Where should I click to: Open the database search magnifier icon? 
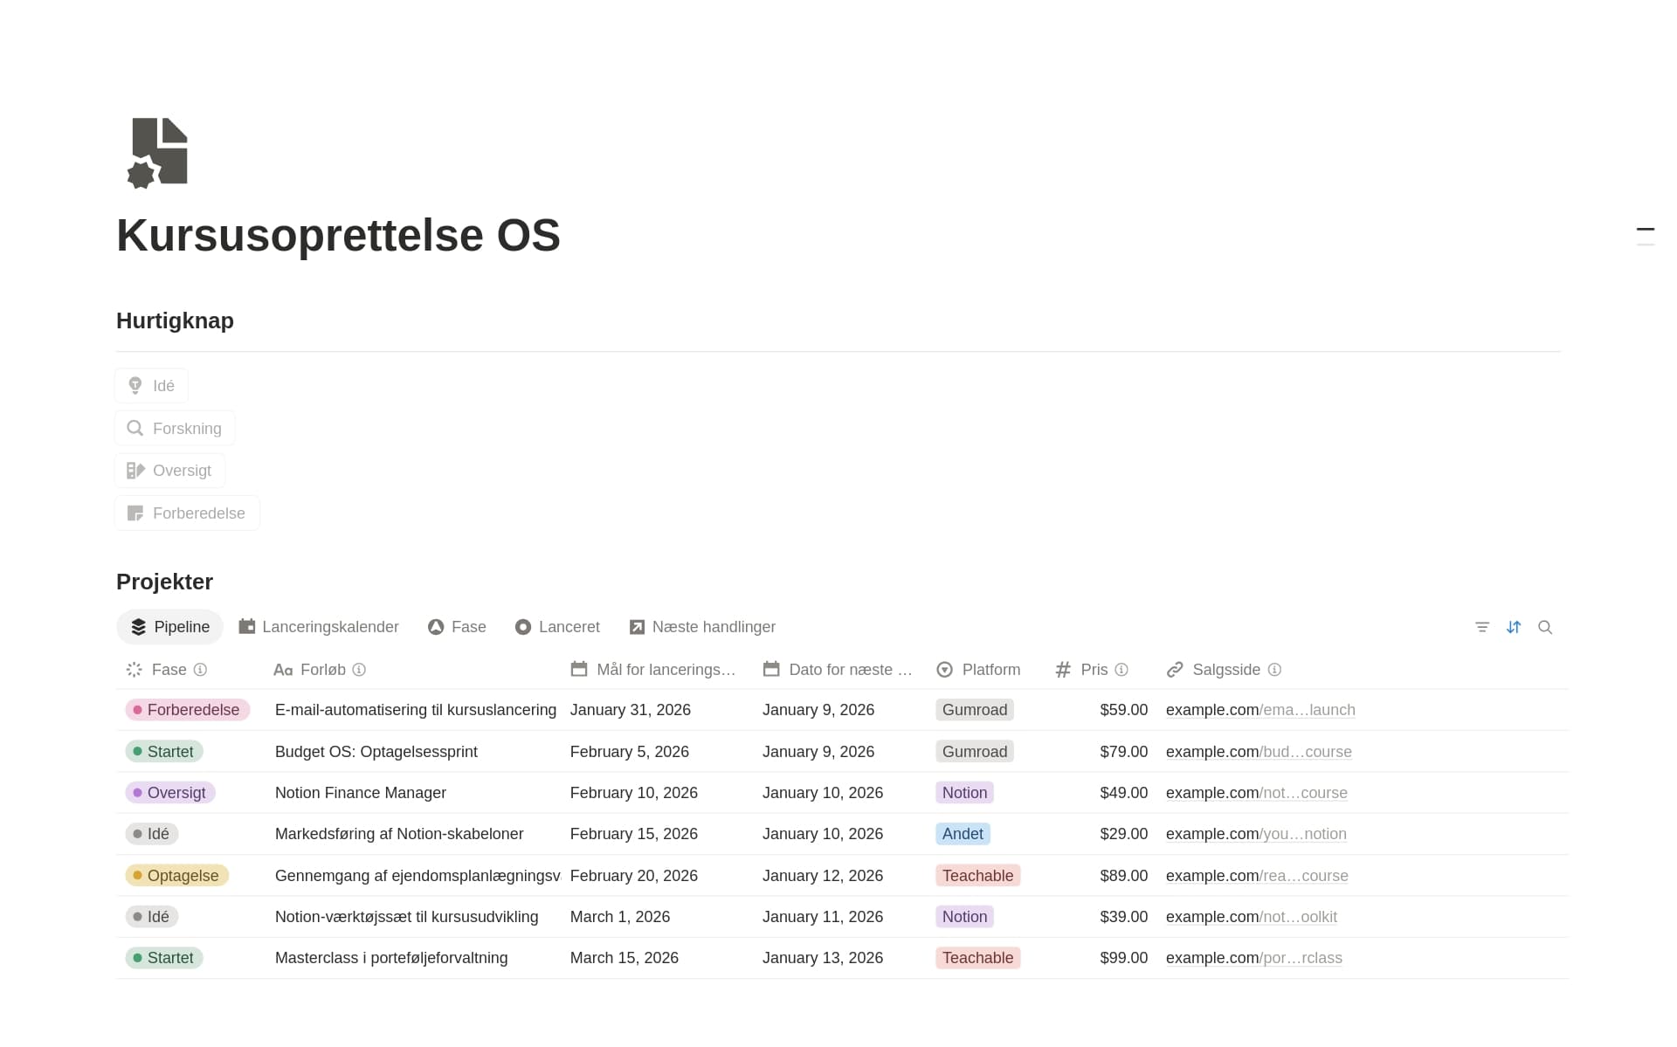point(1545,627)
